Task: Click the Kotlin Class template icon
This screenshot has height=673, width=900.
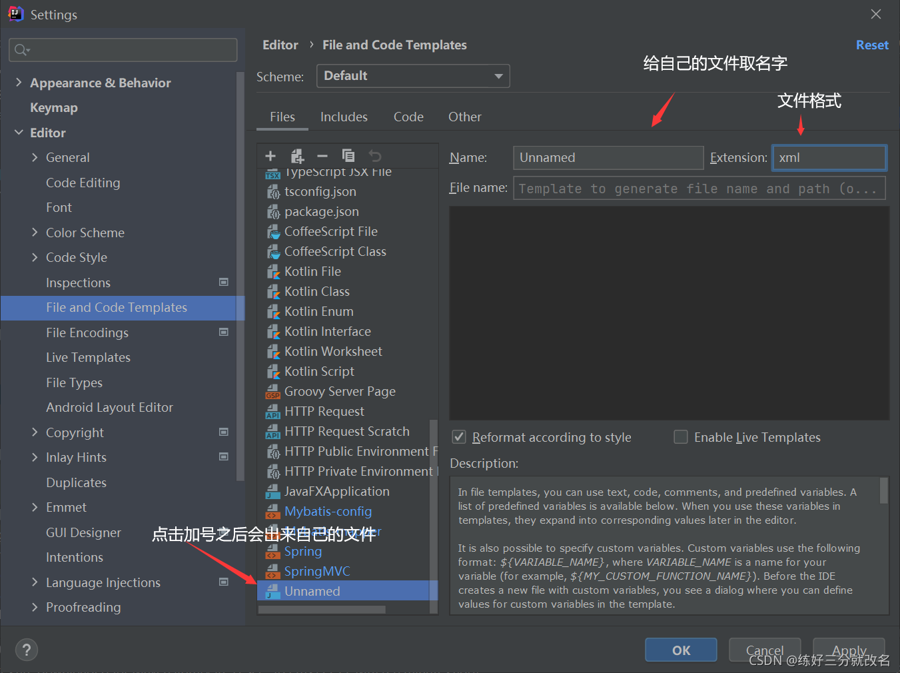Action: pos(273,292)
